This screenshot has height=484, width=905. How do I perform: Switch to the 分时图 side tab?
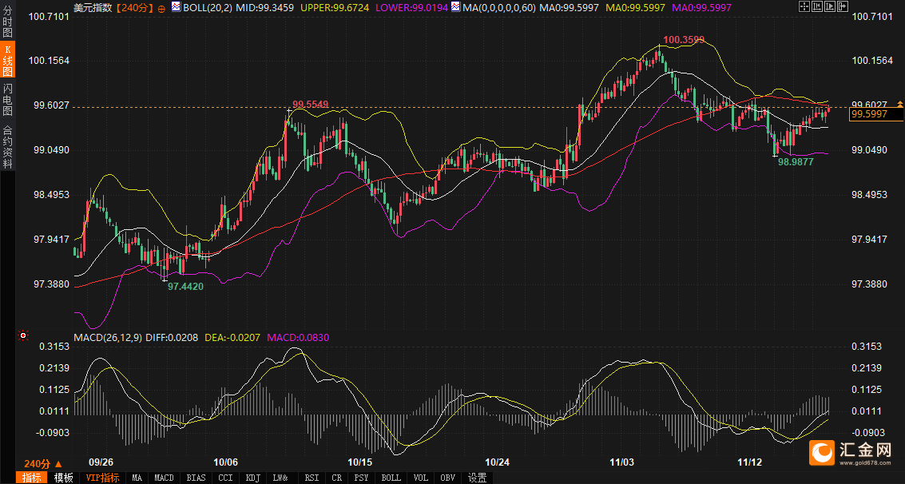click(8, 21)
